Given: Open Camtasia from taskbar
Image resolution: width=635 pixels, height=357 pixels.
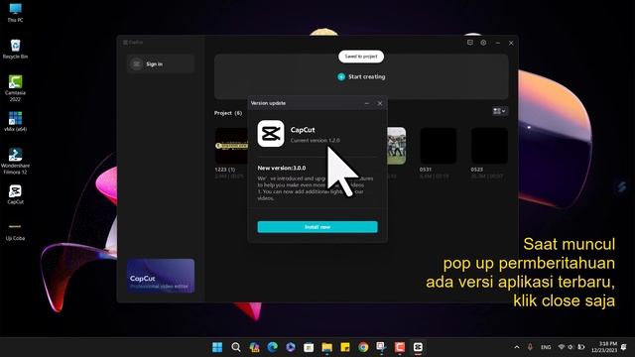Looking at the screenshot, I should [400, 347].
